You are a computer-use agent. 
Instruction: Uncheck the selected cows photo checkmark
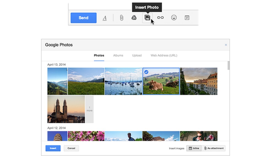(146, 72)
